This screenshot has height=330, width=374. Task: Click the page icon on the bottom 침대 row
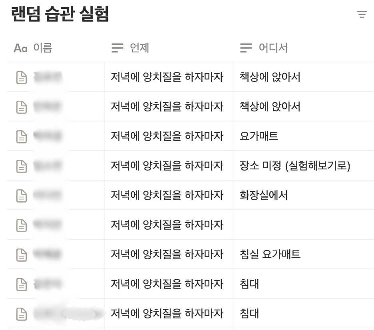click(x=21, y=313)
